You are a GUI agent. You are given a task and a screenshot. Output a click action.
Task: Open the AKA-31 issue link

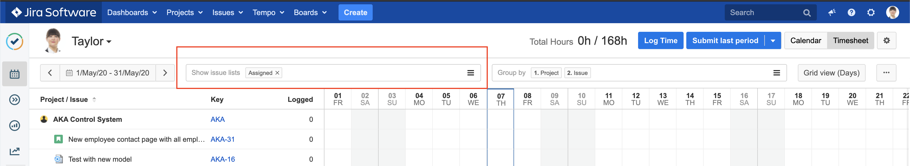click(223, 139)
